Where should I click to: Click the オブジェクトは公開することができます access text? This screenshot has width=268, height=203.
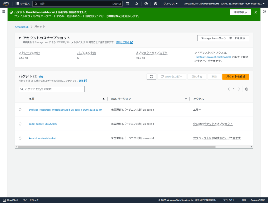click(217, 138)
